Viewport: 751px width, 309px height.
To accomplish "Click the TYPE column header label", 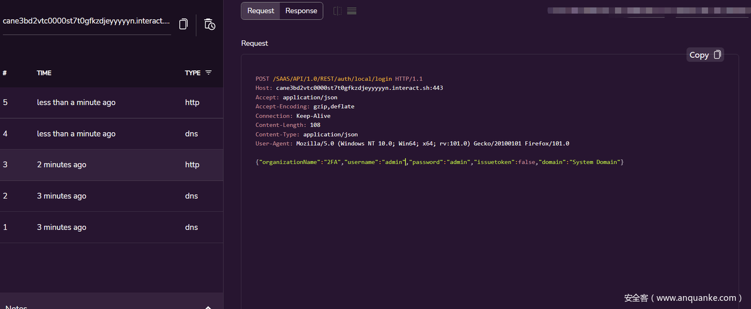I will click(192, 73).
